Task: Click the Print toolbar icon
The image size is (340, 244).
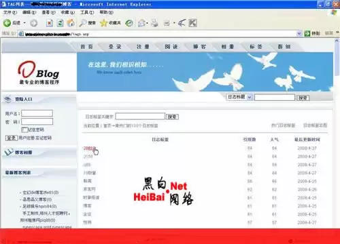Action: click(x=154, y=23)
